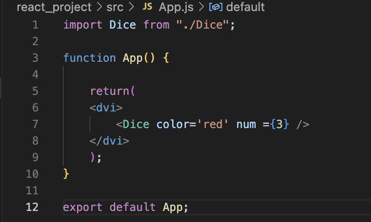Click the default symbol cube icon

tap(216, 7)
